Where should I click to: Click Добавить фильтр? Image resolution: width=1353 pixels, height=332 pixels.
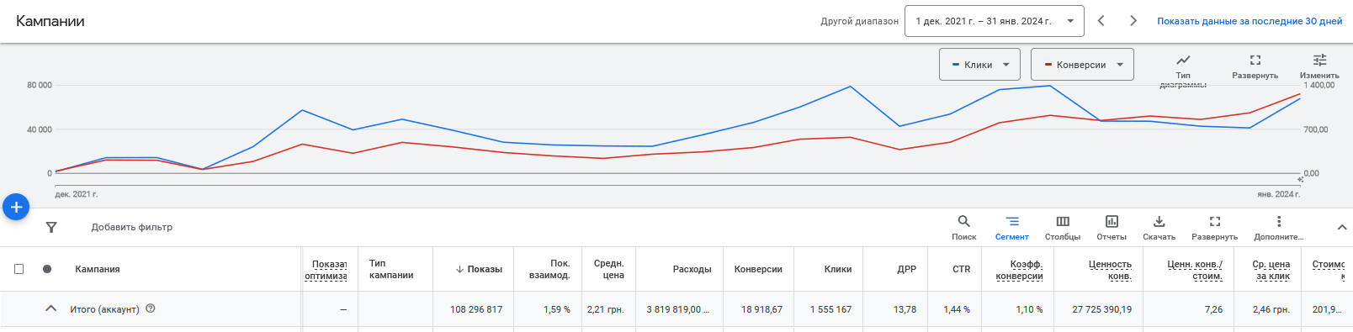(132, 227)
